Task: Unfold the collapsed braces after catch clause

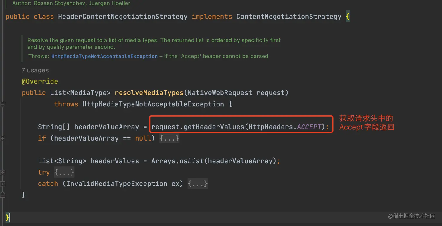Action: point(198,184)
